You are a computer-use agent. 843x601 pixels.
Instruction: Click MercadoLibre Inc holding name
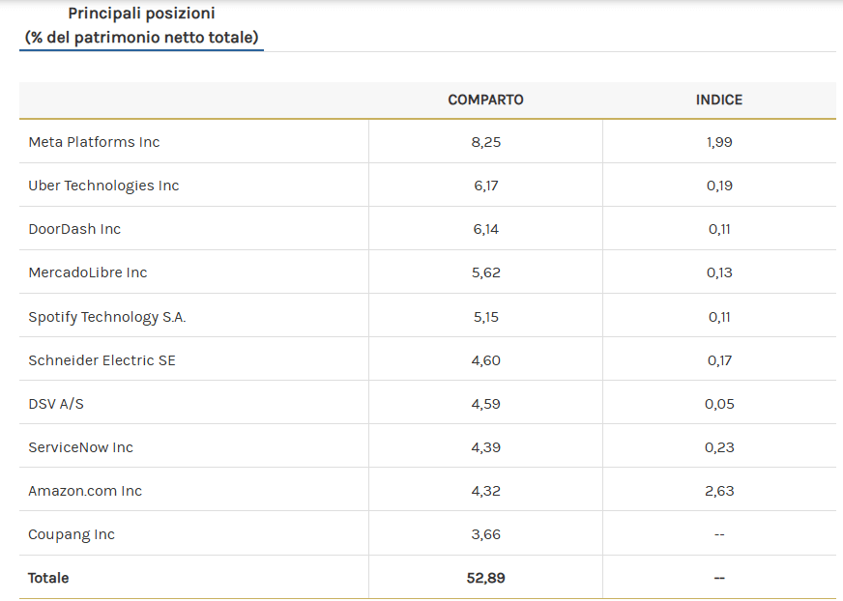(88, 272)
